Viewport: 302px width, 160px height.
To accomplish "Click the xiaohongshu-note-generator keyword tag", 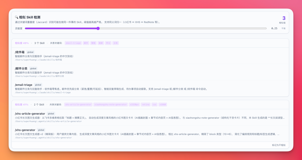I will [x=110, y=105].
